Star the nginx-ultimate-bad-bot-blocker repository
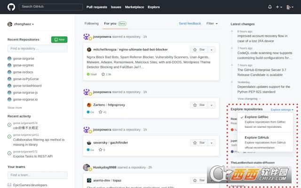The image size is (301, 188). (x=199, y=50)
